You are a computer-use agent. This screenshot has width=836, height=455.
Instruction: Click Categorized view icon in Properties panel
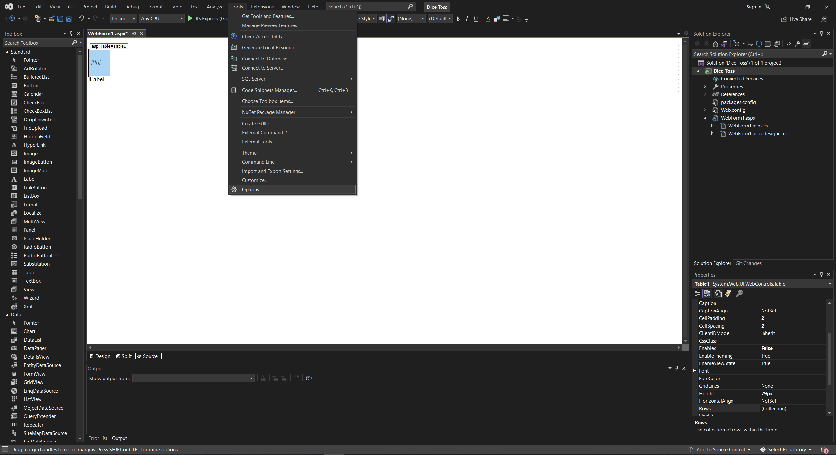(698, 294)
